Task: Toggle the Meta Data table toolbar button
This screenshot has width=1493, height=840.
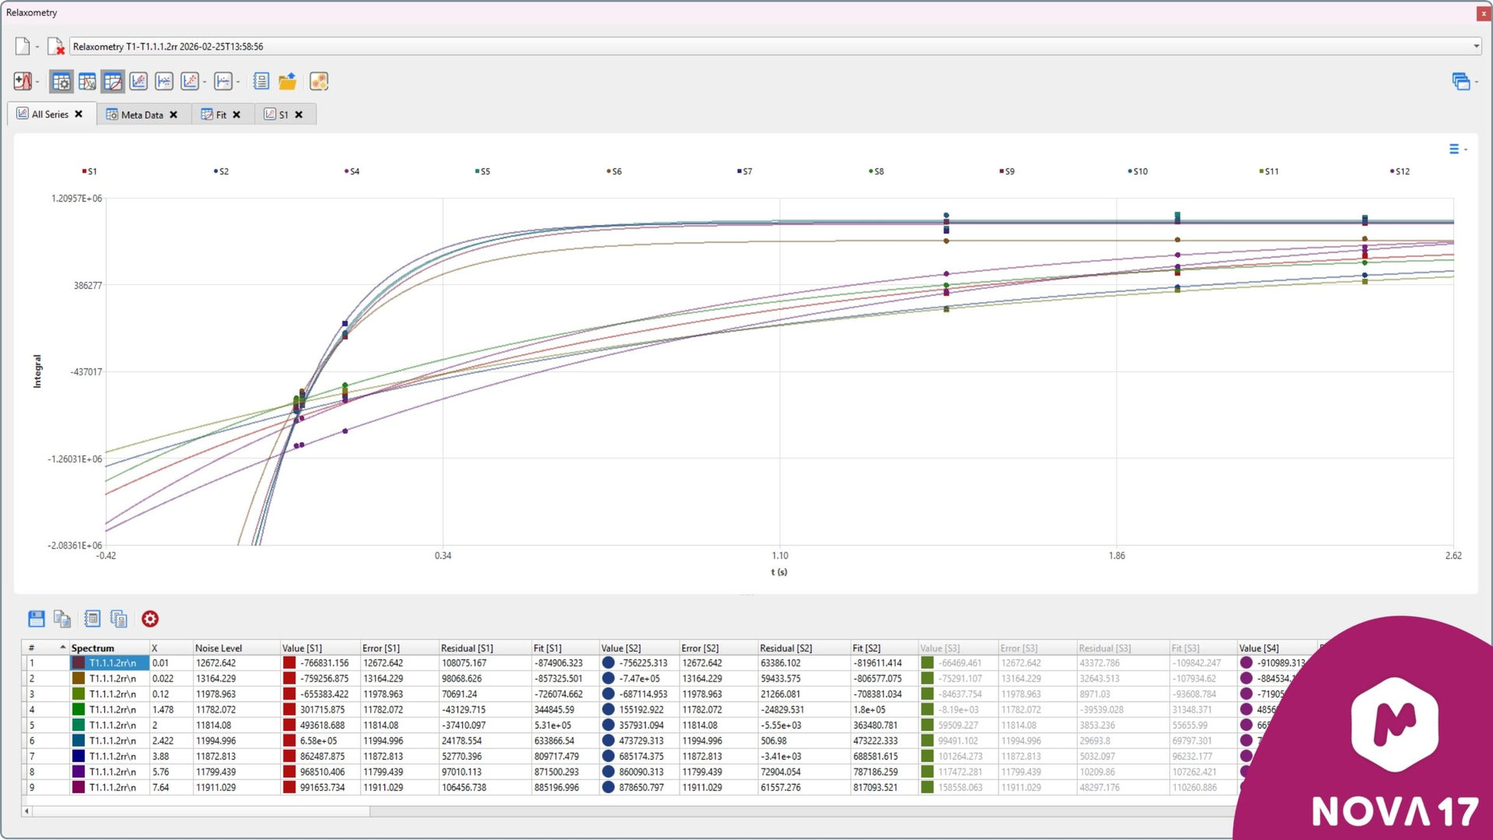Action: pos(61,81)
